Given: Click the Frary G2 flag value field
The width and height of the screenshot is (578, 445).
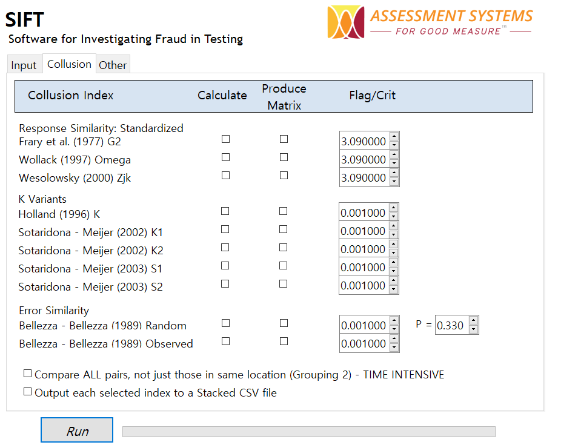Looking at the screenshot, I should point(364,140).
